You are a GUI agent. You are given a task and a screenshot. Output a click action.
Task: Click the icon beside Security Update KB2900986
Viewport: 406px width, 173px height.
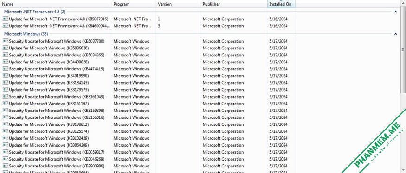[x=6, y=166]
